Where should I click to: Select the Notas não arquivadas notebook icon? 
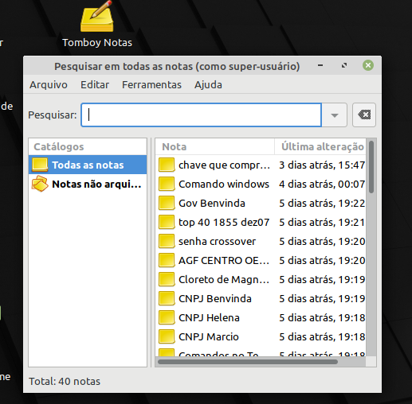[40, 184]
